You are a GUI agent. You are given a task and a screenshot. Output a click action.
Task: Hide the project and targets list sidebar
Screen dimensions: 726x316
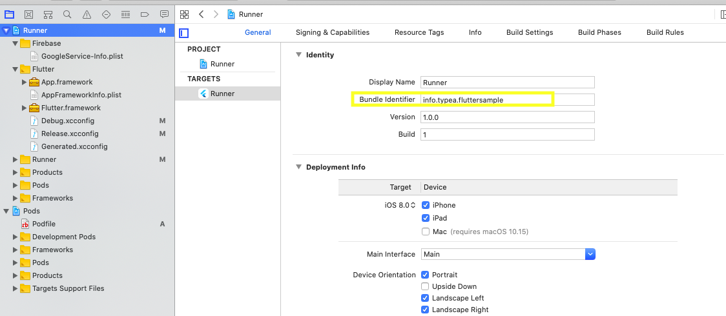point(184,33)
